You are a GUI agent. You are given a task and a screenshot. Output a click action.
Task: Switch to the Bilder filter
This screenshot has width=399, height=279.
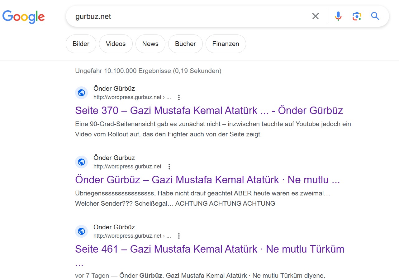coord(81,44)
